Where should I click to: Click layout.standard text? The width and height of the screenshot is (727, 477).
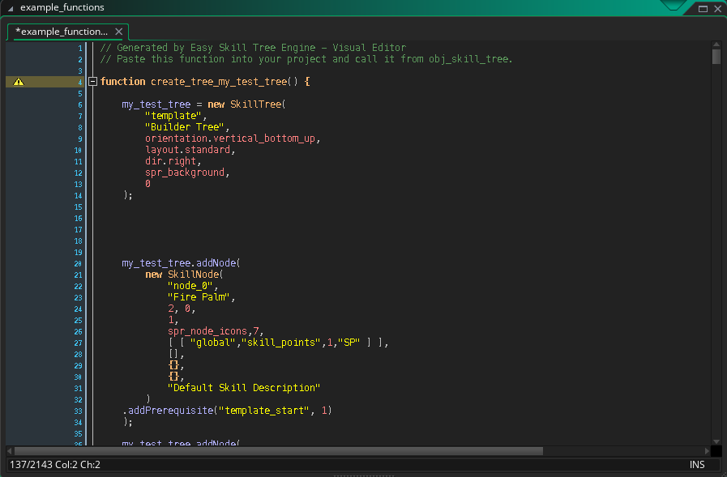[x=188, y=150]
